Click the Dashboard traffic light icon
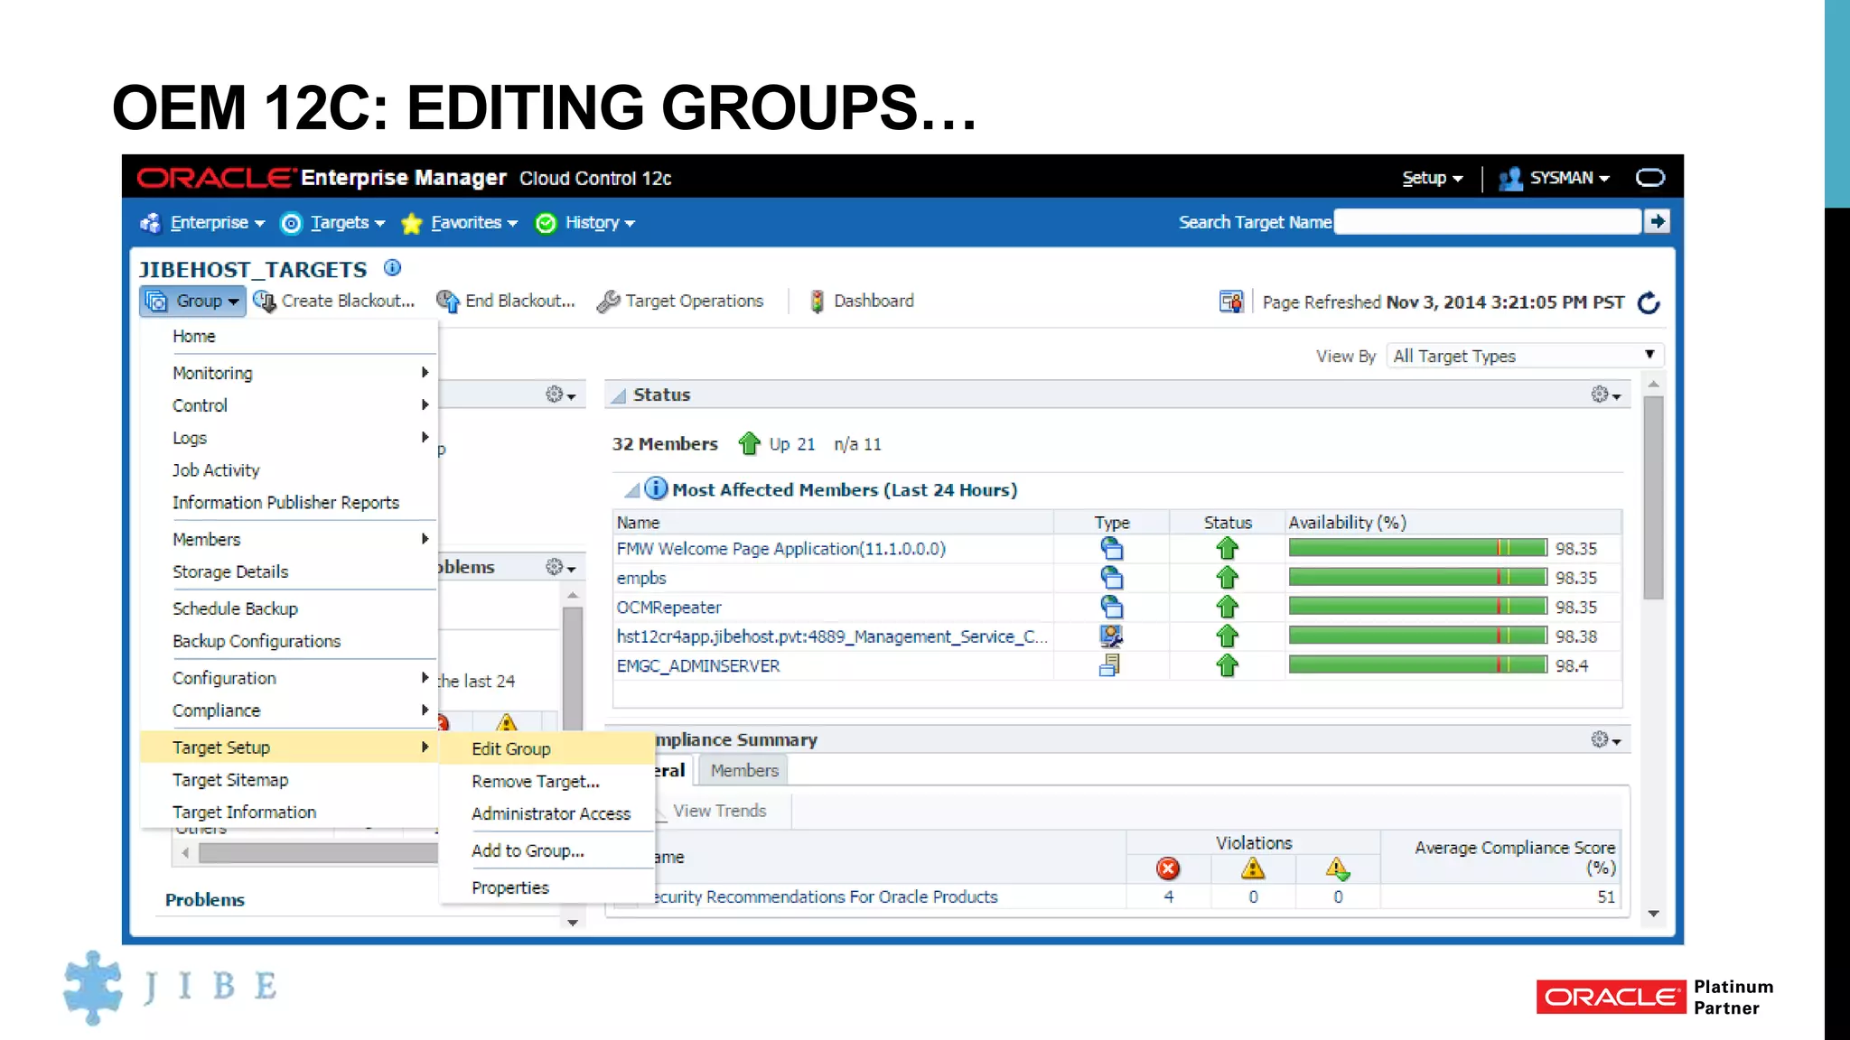 click(817, 301)
